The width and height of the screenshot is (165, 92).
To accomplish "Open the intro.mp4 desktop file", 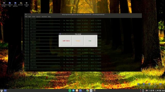I will tap(20, 4).
